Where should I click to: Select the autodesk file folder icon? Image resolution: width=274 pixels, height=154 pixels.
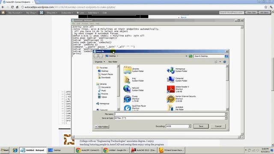(170, 108)
